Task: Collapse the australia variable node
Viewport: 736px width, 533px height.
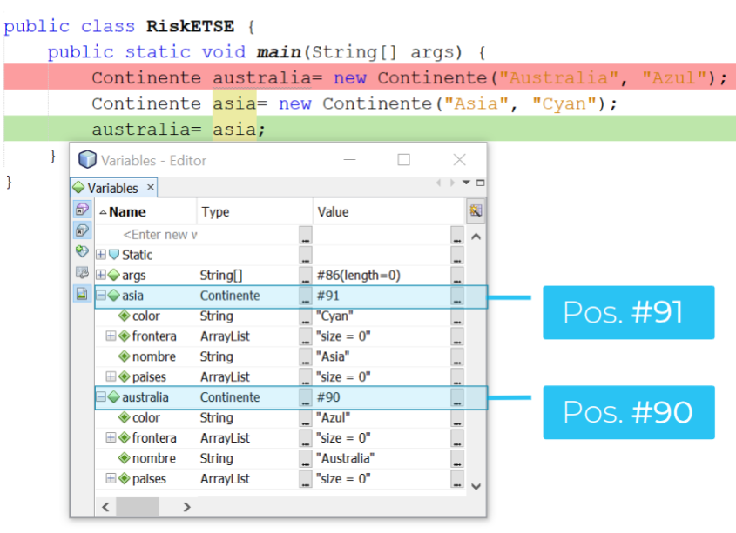Action: (101, 397)
